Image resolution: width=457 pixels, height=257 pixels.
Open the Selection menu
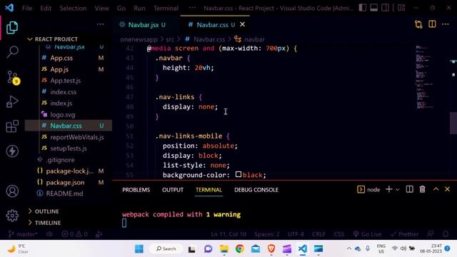[73, 8]
